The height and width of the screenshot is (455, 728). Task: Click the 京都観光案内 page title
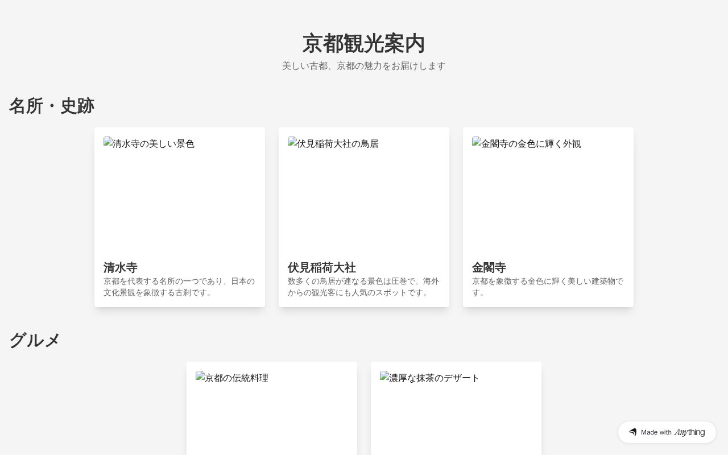[x=364, y=43]
